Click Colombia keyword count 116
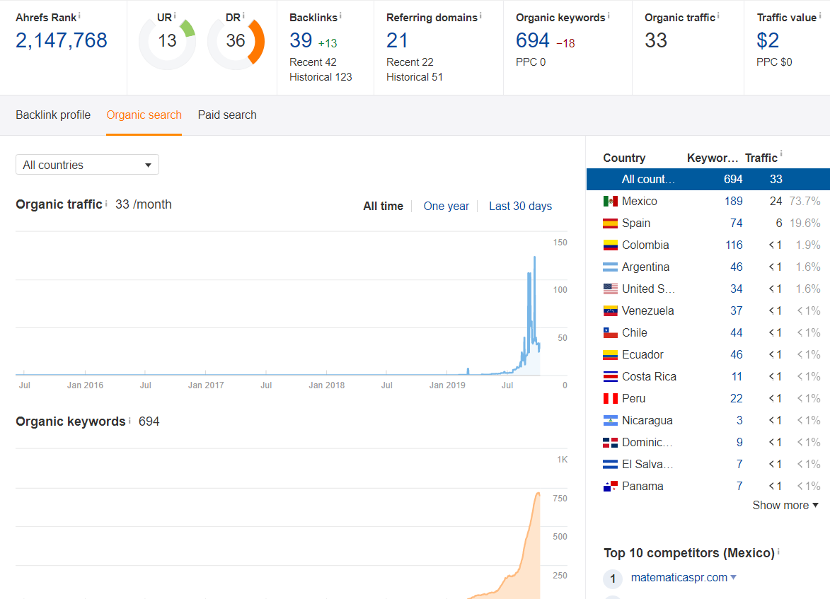Image resolution: width=830 pixels, height=599 pixels. click(x=734, y=245)
